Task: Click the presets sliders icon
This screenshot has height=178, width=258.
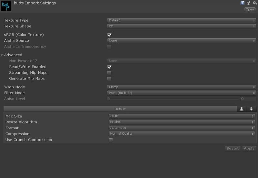Action: pyautogui.click(x=248, y=3)
